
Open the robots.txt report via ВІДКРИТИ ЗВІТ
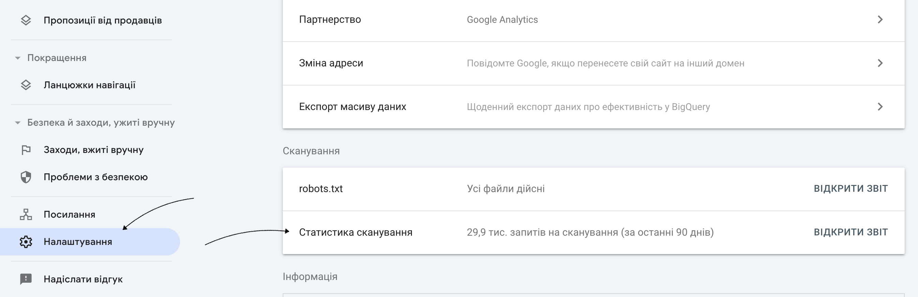point(850,188)
